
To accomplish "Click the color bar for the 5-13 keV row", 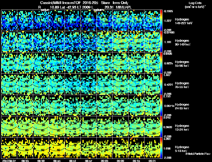I will pyautogui.click(x=161, y=148).
